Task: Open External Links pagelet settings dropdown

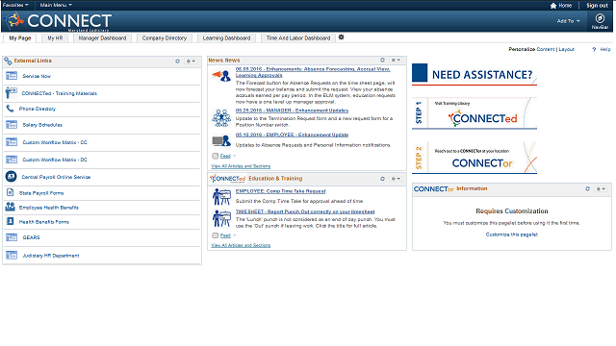Action: pos(191,62)
